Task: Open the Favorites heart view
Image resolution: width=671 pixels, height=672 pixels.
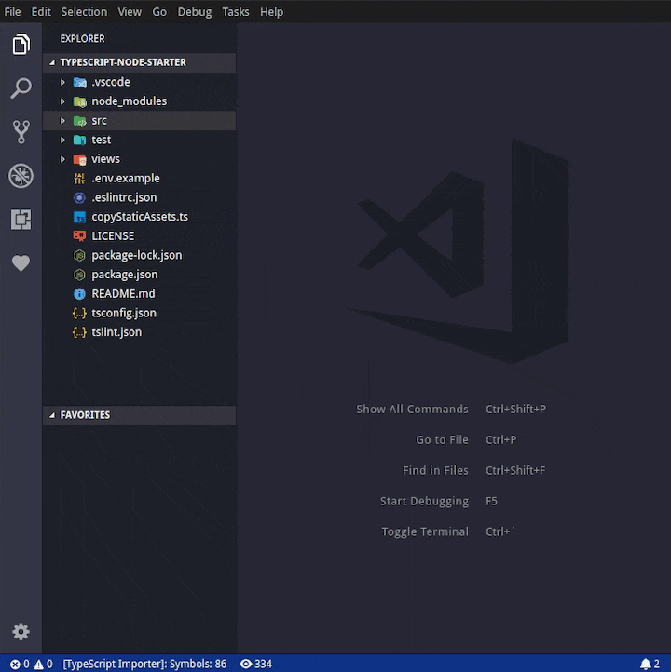Action: tap(21, 262)
